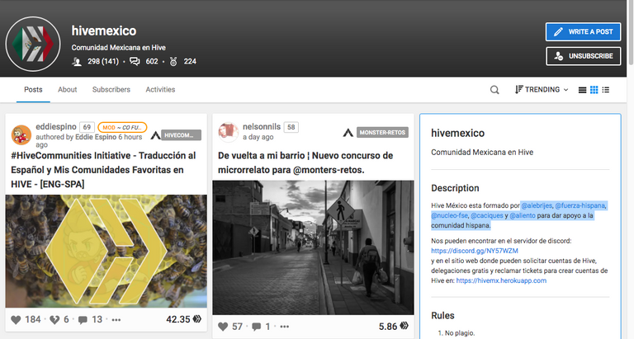Click the 5.86 payout value

click(388, 327)
